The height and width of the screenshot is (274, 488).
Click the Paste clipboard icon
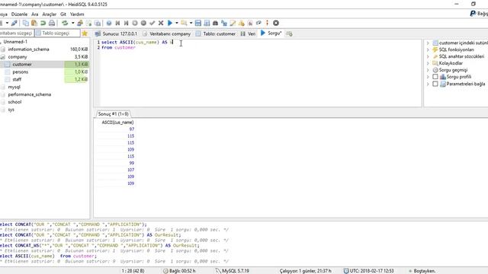[x=34, y=23]
